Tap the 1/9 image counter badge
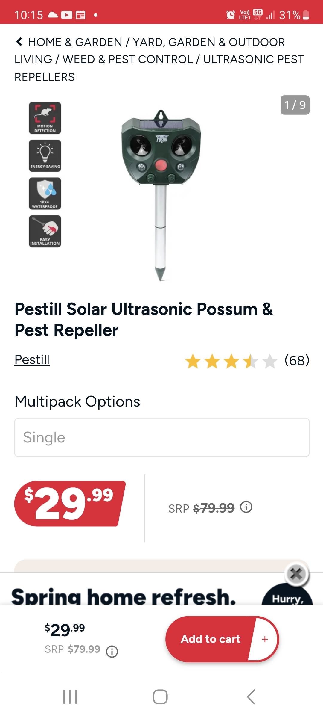This screenshot has height=719, width=323. (295, 105)
